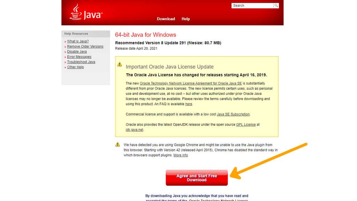Screen dimensions: 357x201
Task: Open the FAQ 'here' link
Action: pyautogui.click(x=189, y=104)
